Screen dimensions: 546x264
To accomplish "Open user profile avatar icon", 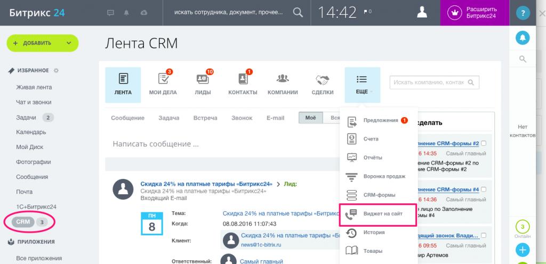I will [x=422, y=12].
